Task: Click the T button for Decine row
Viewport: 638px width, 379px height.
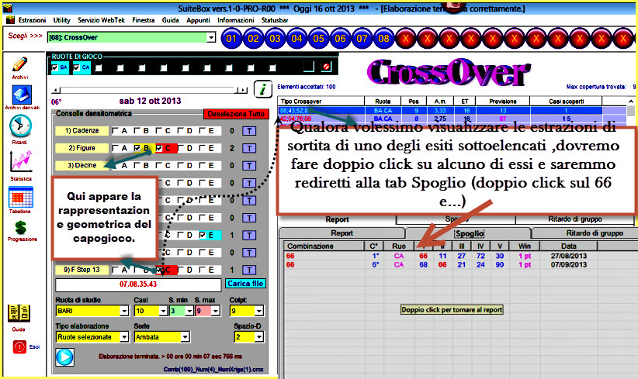Action: pos(249,166)
